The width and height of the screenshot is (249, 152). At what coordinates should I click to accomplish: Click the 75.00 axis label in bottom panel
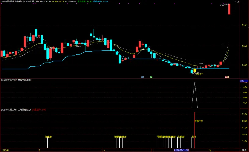(245, 114)
